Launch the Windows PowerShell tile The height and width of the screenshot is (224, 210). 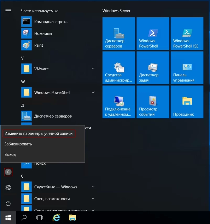[x=153, y=33]
